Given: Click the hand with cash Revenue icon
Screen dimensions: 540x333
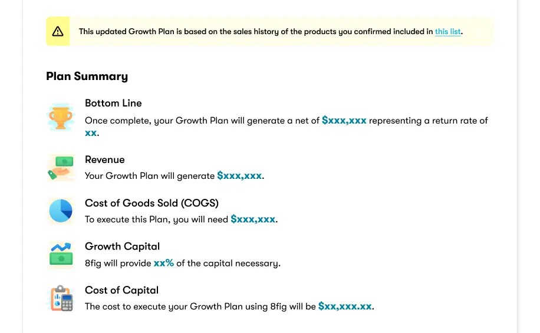Looking at the screenshot, I should (61, 168).
